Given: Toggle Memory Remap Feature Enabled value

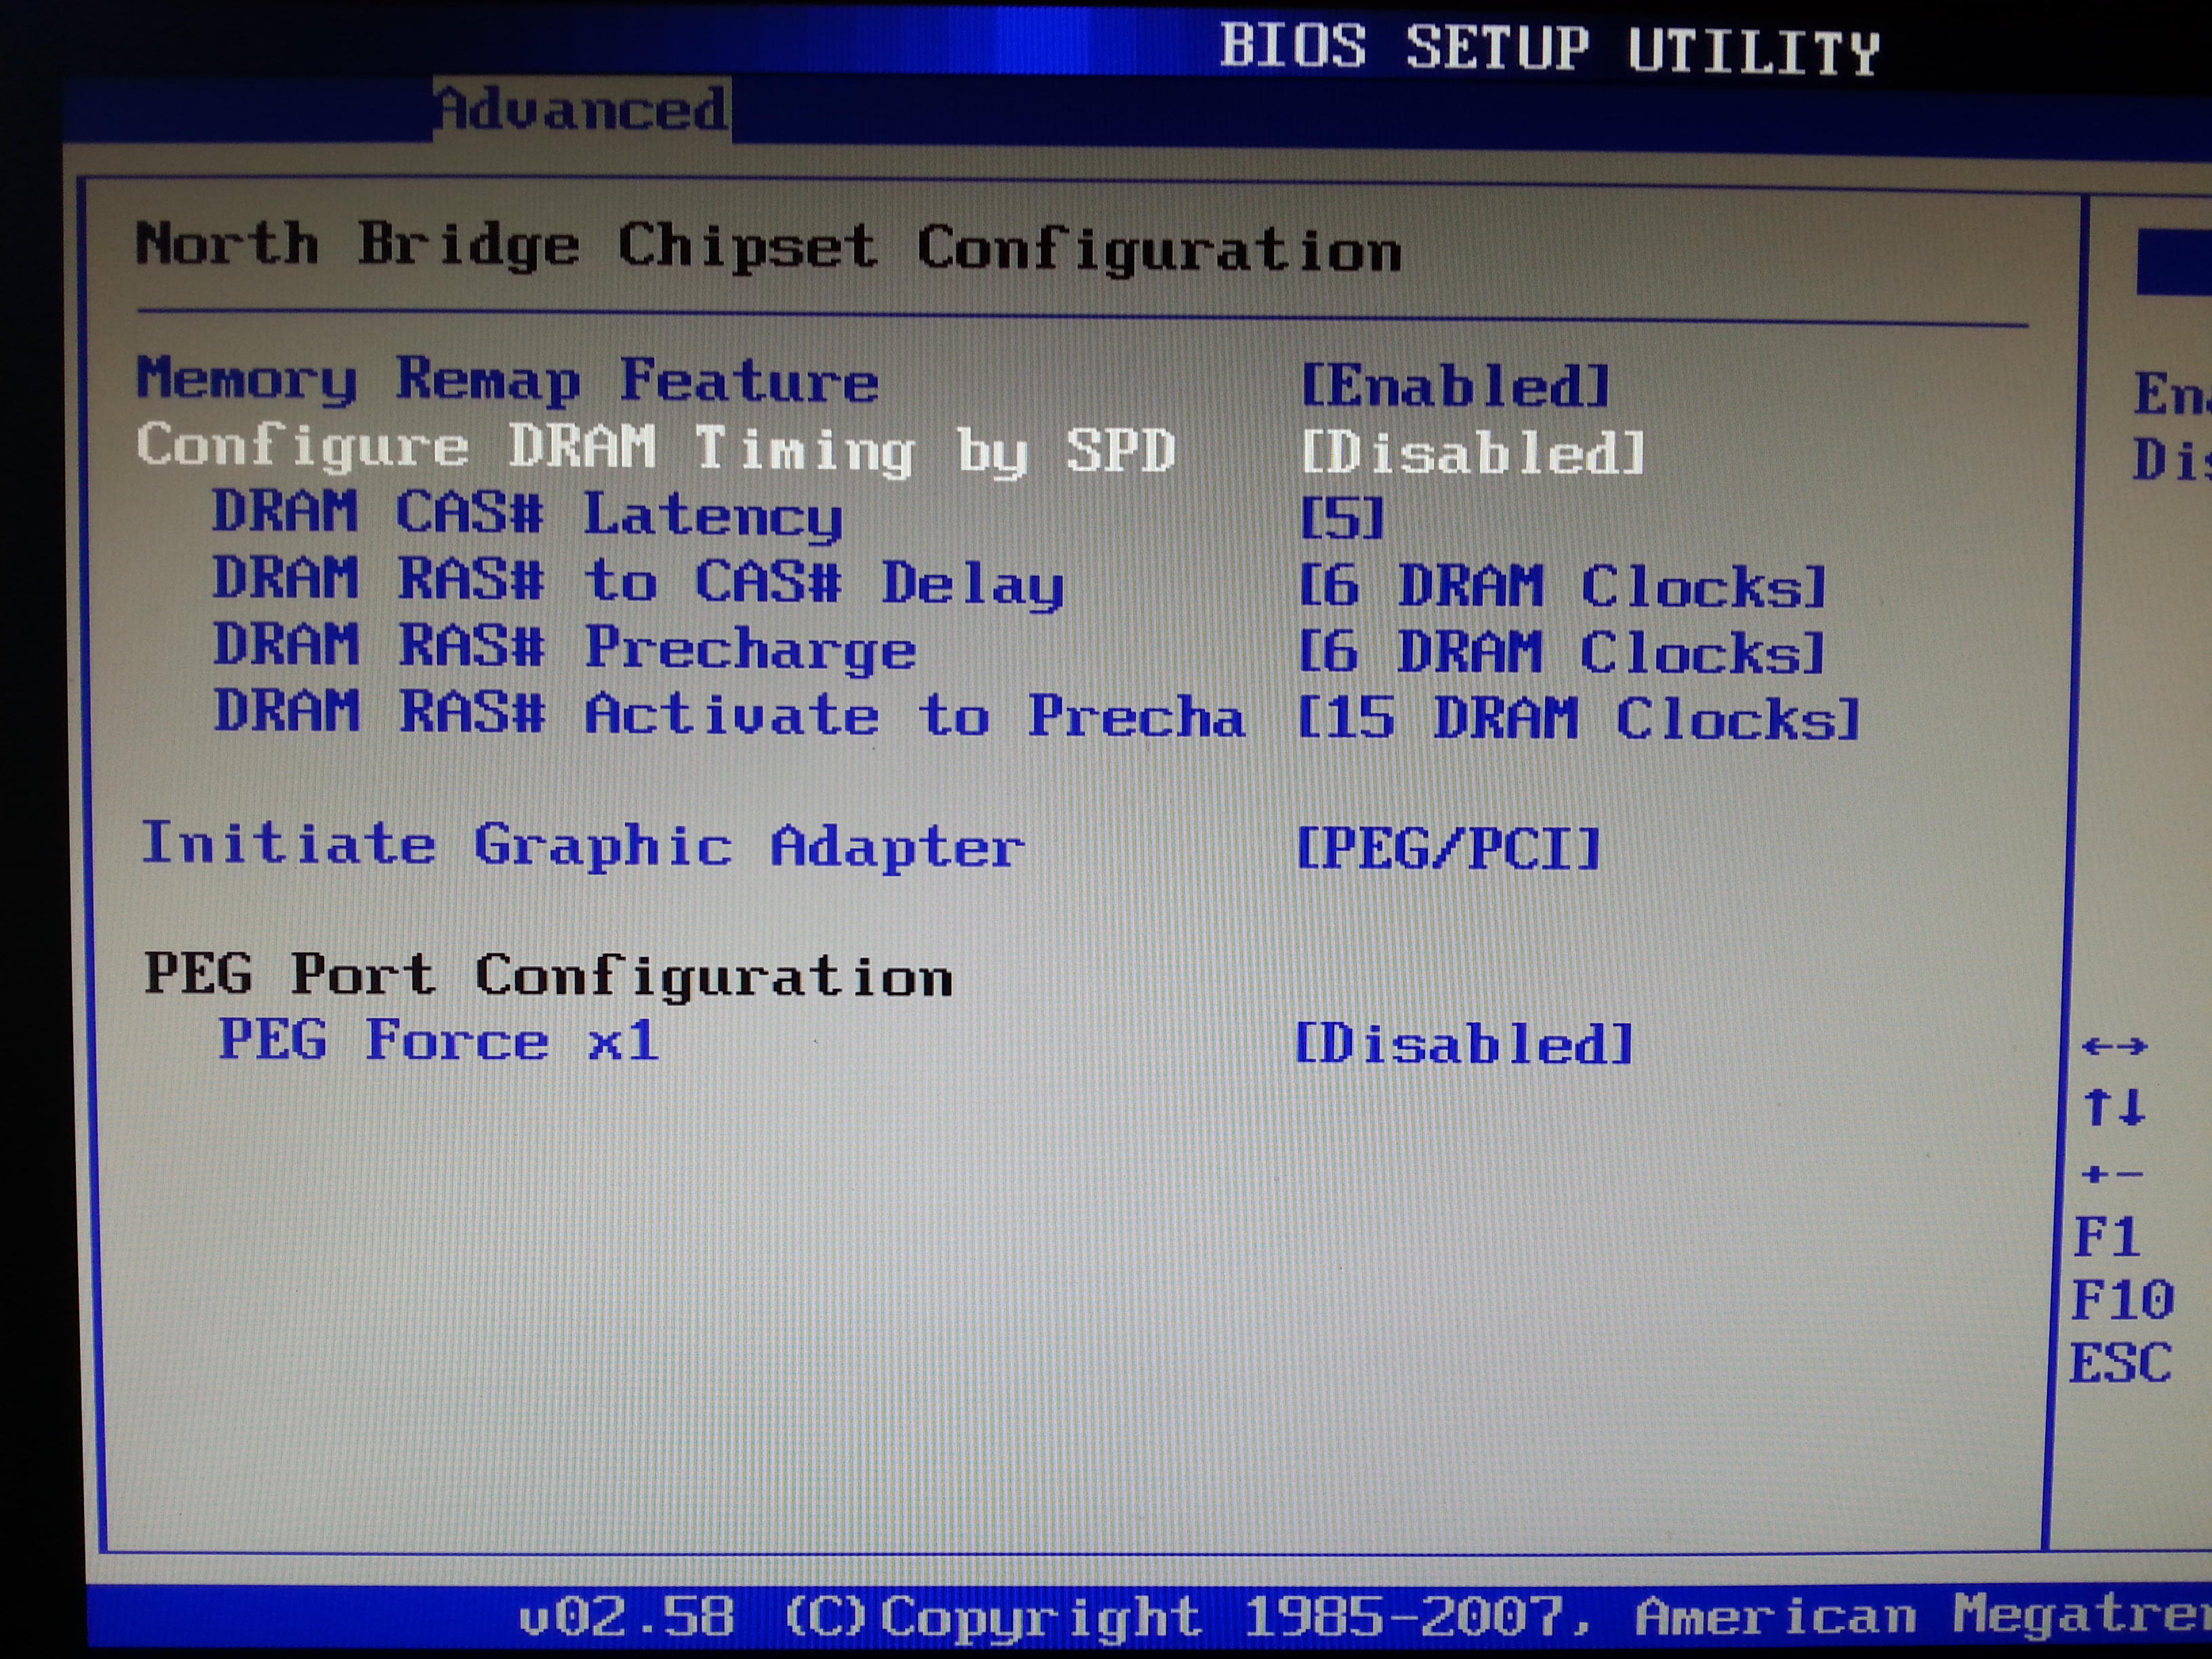Looking at the screenshot, I should click(x=1454, y=386).
